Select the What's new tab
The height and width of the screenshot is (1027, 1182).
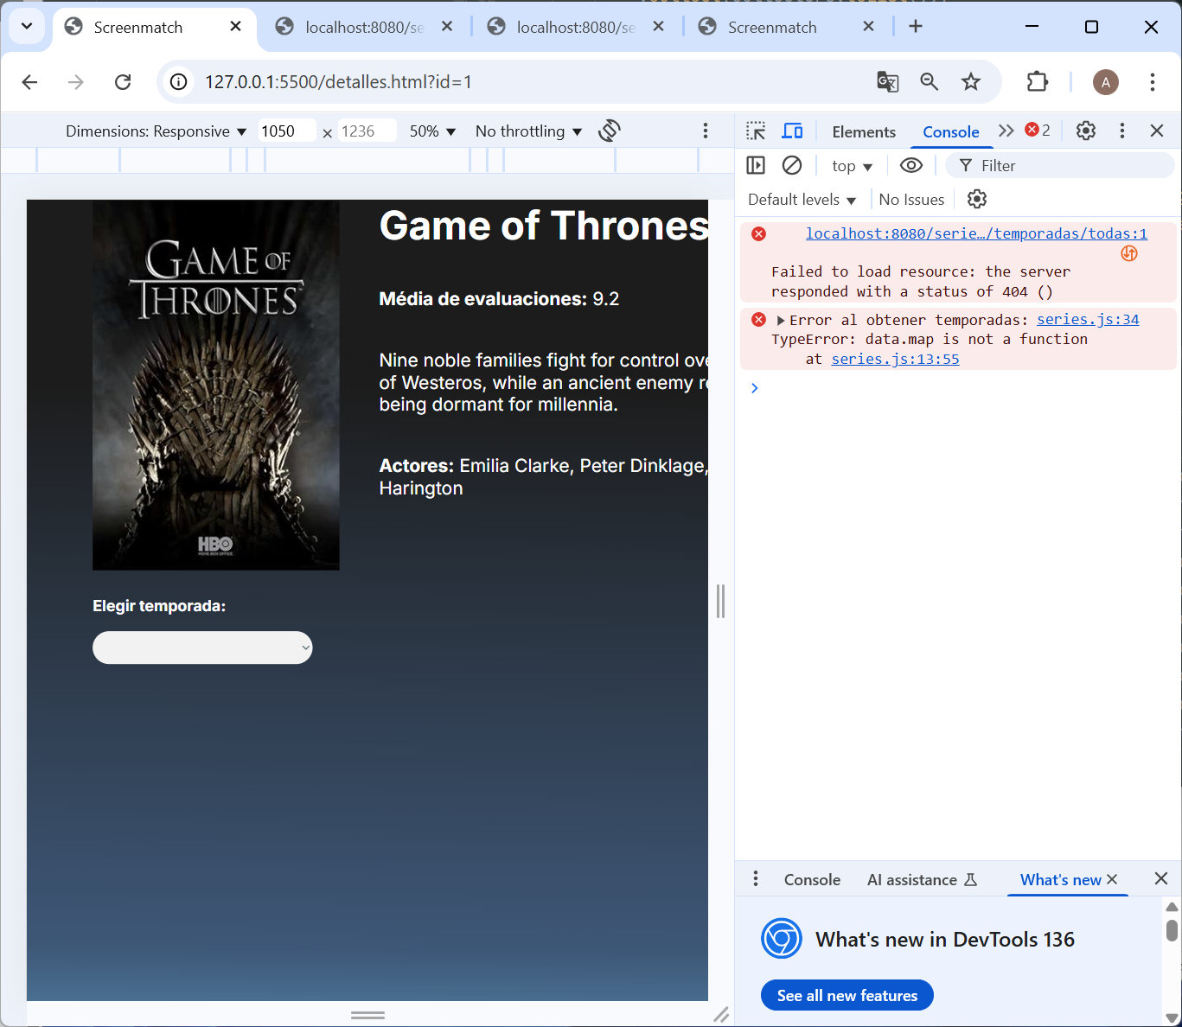point(1060,880)
